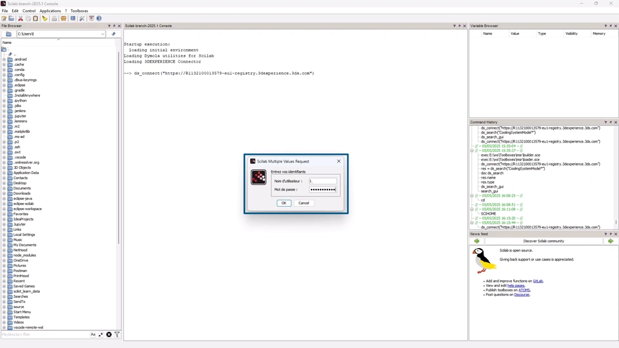Toggle regular expression filter option
Image resolution: width=619 pixels, height=348 pixels.
[x=101, y=334]
